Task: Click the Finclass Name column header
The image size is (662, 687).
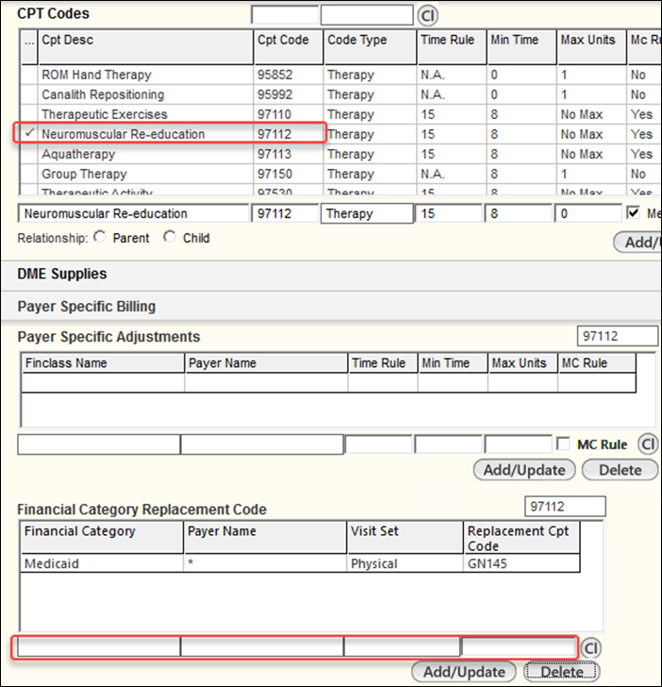Action: (103, 363)
